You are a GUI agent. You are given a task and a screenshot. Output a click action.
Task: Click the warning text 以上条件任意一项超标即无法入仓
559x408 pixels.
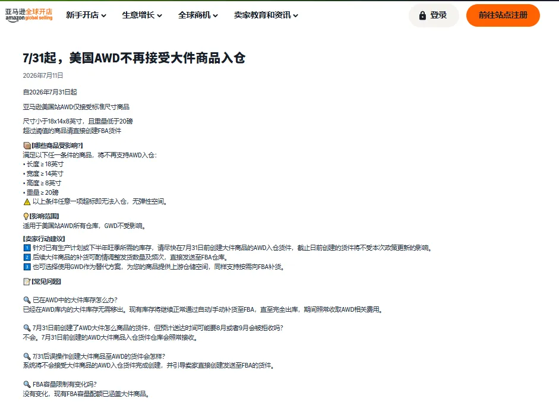[x=100, y=202]
